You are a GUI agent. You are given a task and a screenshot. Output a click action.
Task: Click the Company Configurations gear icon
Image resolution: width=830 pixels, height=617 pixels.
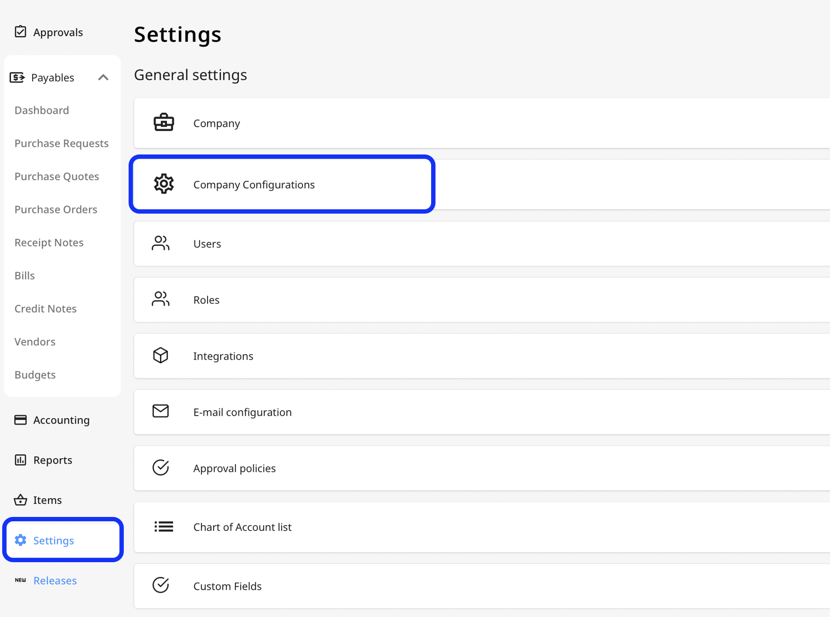[164, 184]
